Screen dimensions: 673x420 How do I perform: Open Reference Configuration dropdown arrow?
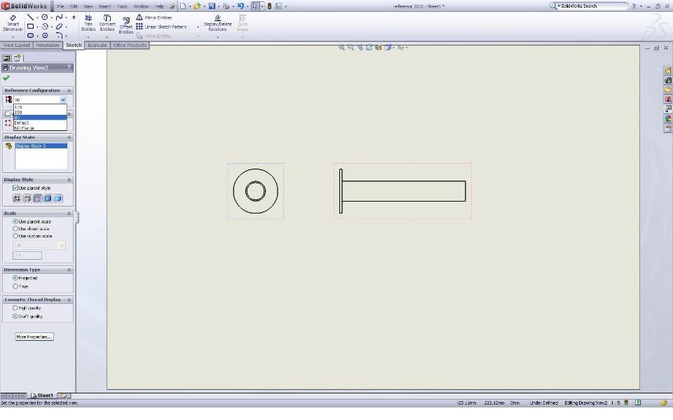[x=62, y=100]
